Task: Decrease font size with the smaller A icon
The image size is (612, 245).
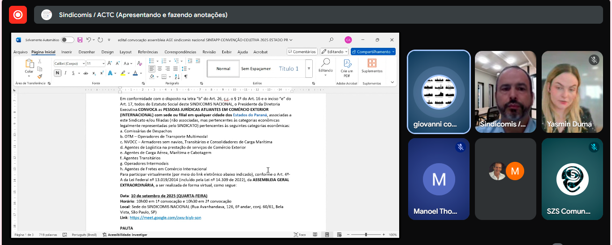Action: point(118,63)
